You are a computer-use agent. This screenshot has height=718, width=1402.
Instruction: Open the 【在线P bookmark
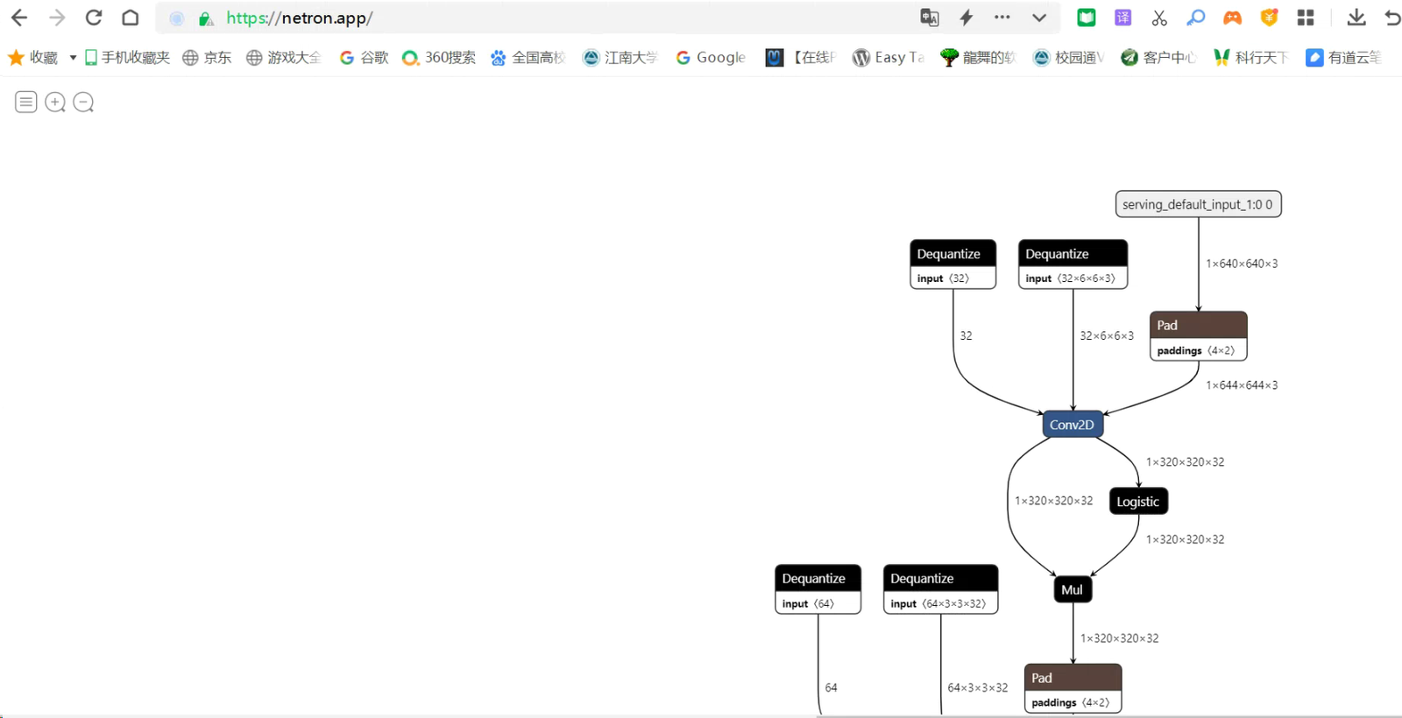pos(801,58)
